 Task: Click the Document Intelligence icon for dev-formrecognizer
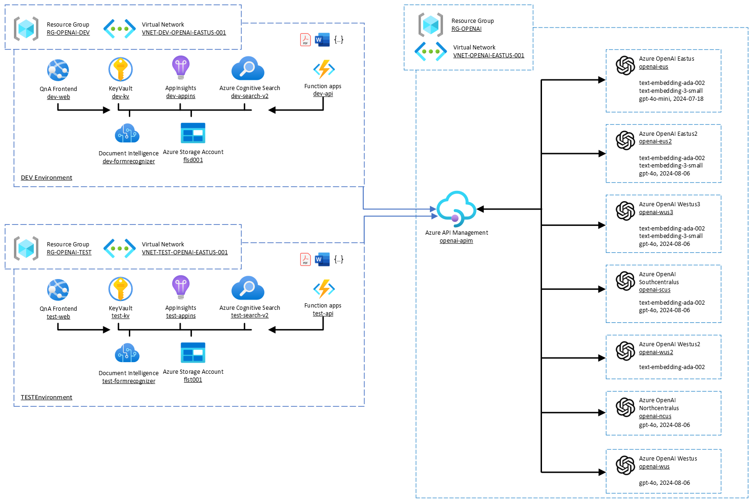click(x=128, y=133)
